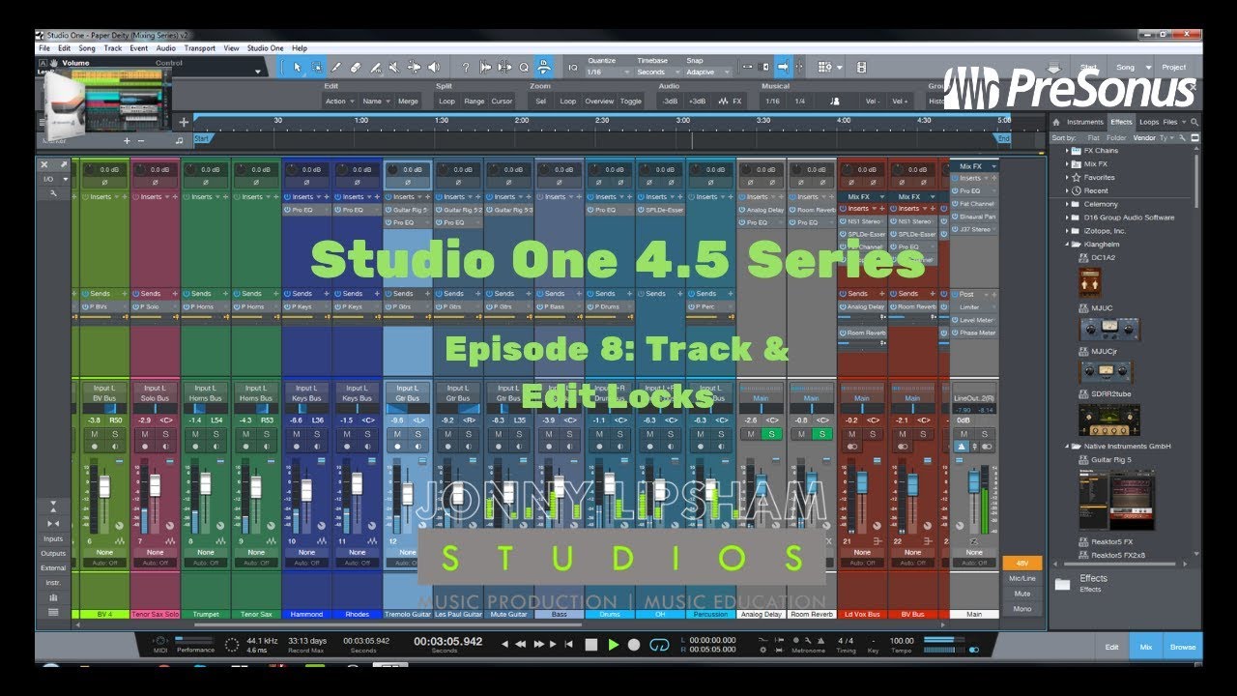Viewport: 1237px width, 696px height.
Task: Solo the Trumpet channel
Action: point(216,435)
